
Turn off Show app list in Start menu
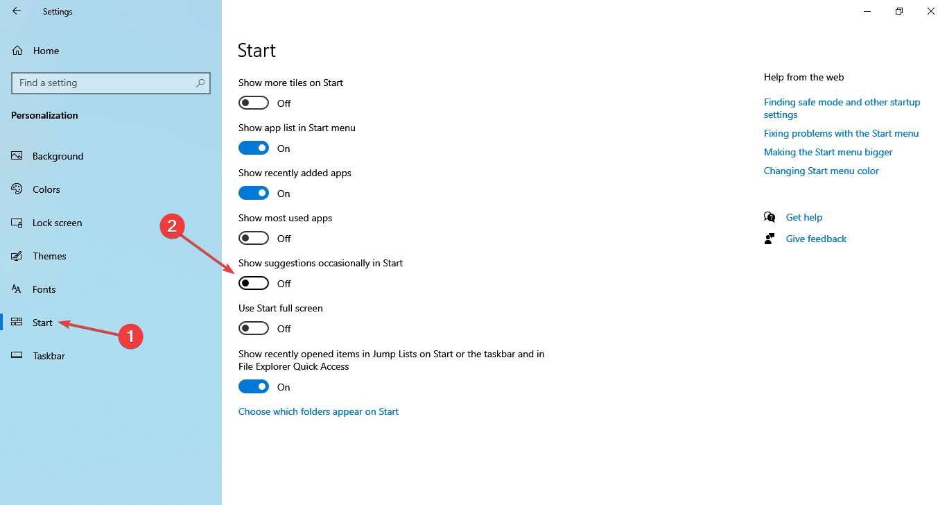(x=254, y=148)
